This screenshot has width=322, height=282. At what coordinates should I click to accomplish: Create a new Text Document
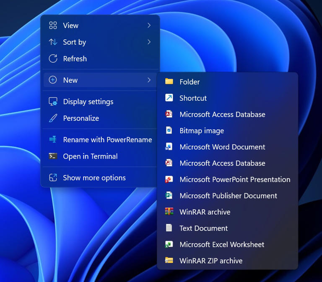tap(203, 228)
